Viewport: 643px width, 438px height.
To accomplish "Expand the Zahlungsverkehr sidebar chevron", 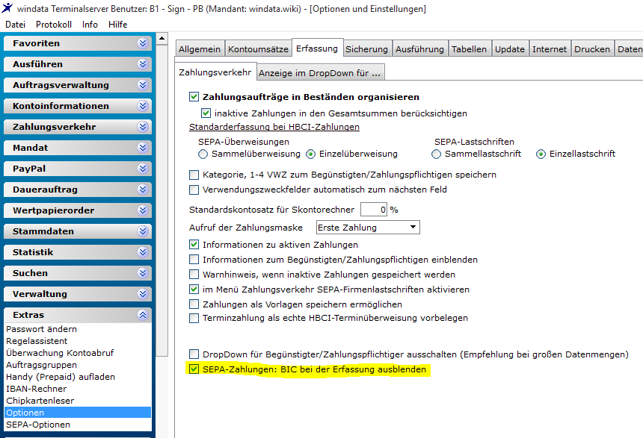I will tap(143, 127).
